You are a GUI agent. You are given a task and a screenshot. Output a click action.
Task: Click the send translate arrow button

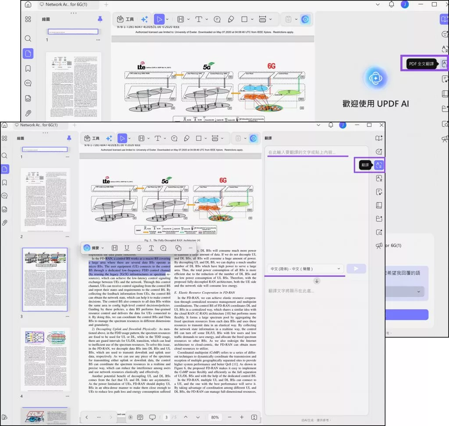356,269
